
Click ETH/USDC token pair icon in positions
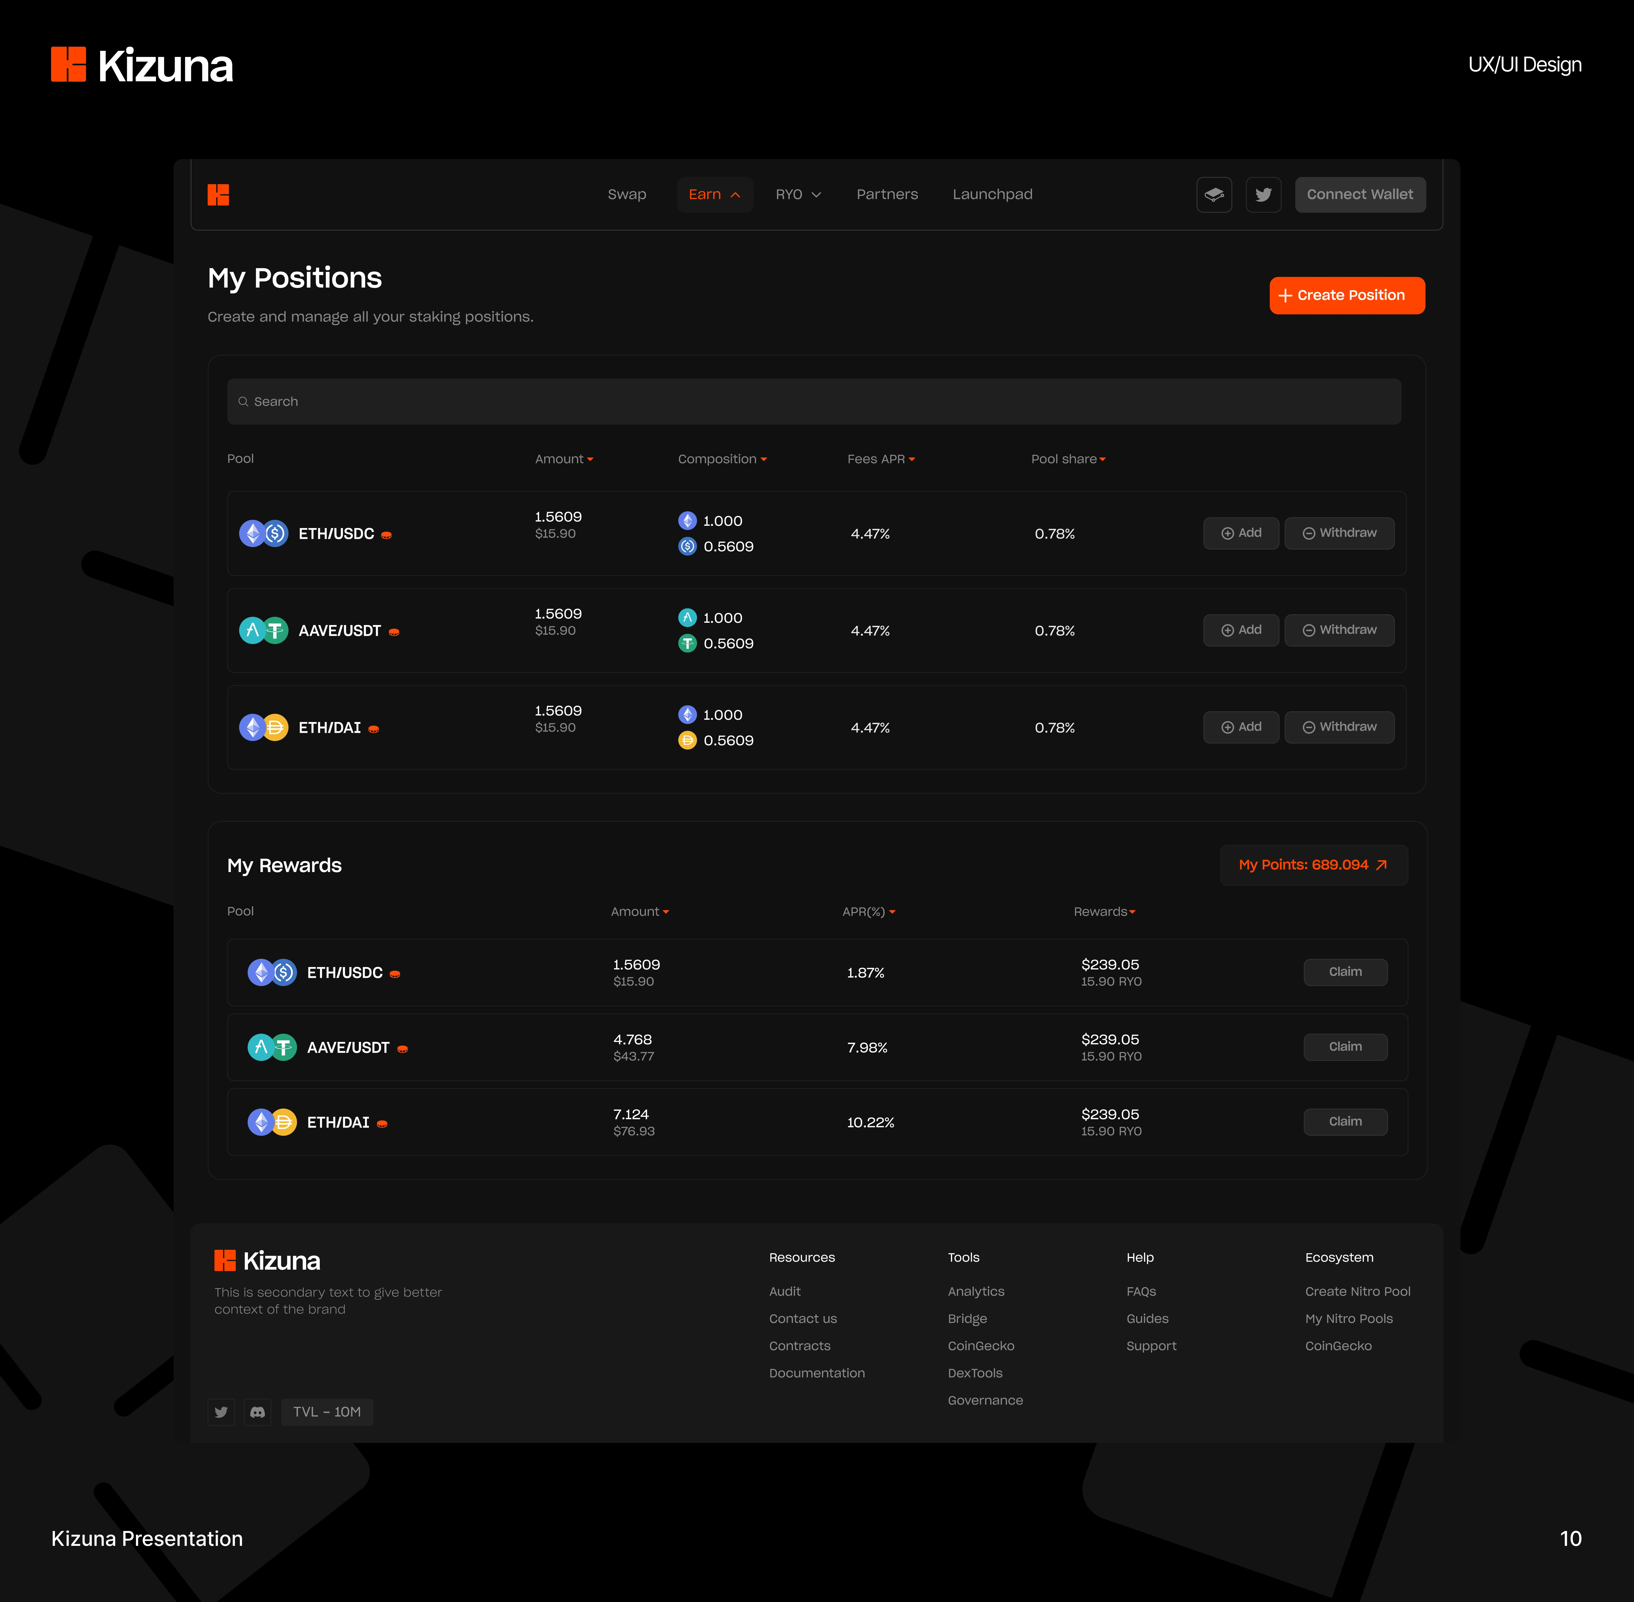pos(264,533)
